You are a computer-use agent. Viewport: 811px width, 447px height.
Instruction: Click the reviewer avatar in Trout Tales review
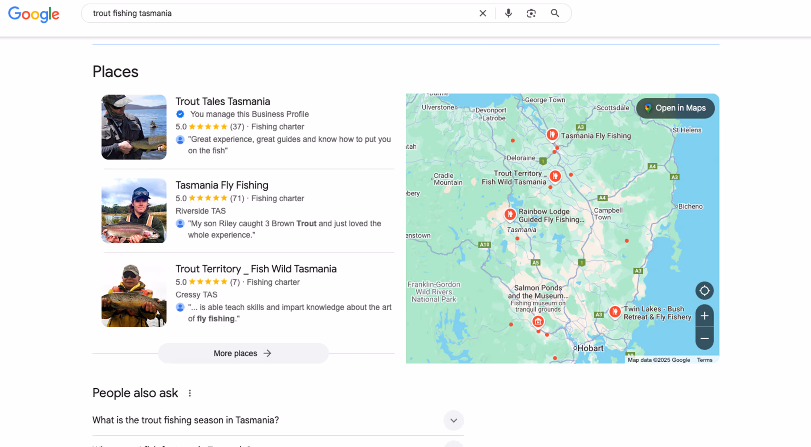pos(180,139)
